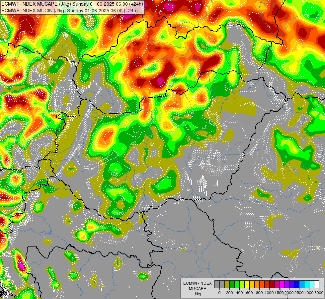The image size is (325, 299).
Task: Click the pure yellow legend swatch
Action: coord(247,284)
